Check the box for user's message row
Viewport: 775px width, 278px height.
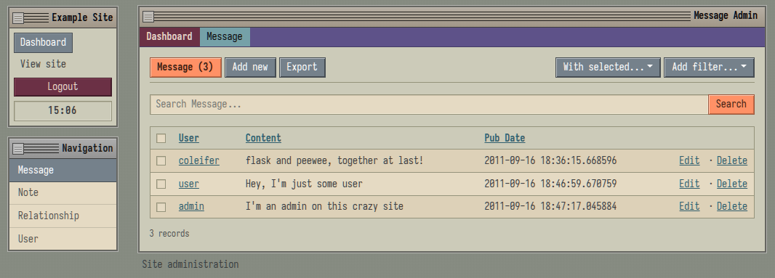pyautogui.click(x=161, y=184)
